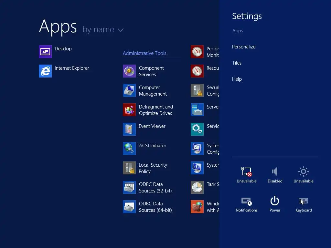This screenshot has width=331, height=248.
Task: Open iSCSI Initiator icon
Action: pyautogui.click(x=129, y=149)
